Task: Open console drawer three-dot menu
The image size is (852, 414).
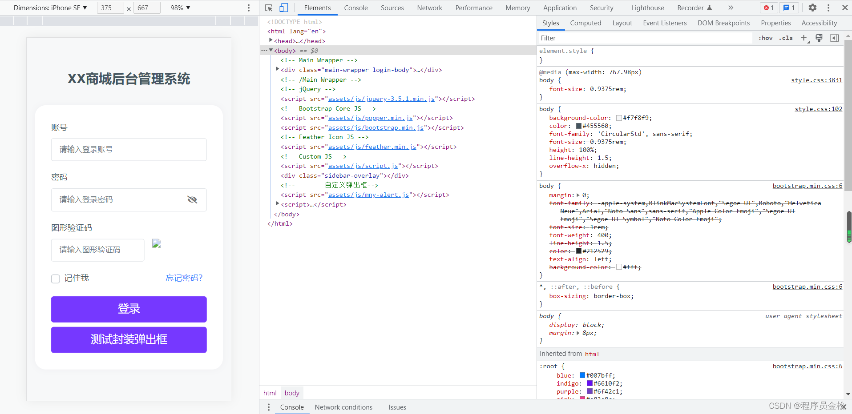Action: [x=269, y=407]
